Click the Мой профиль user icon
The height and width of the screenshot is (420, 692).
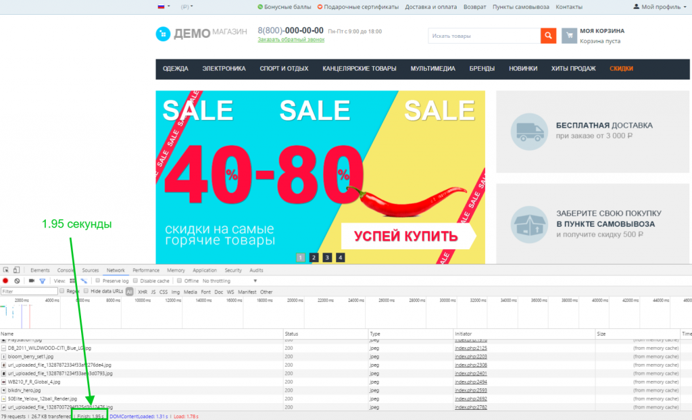pos(636,7)
